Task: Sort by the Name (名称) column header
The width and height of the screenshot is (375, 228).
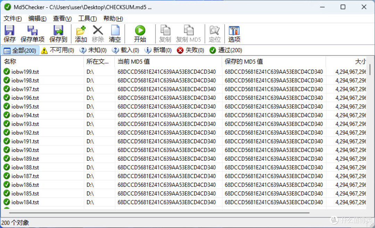Action: (43, 61)
